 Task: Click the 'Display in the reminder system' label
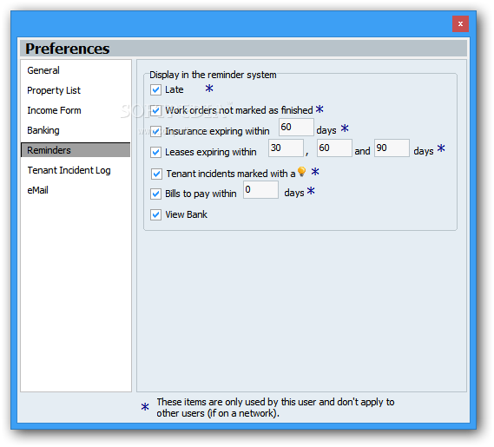pyautogui.click(x=213, y=75)
